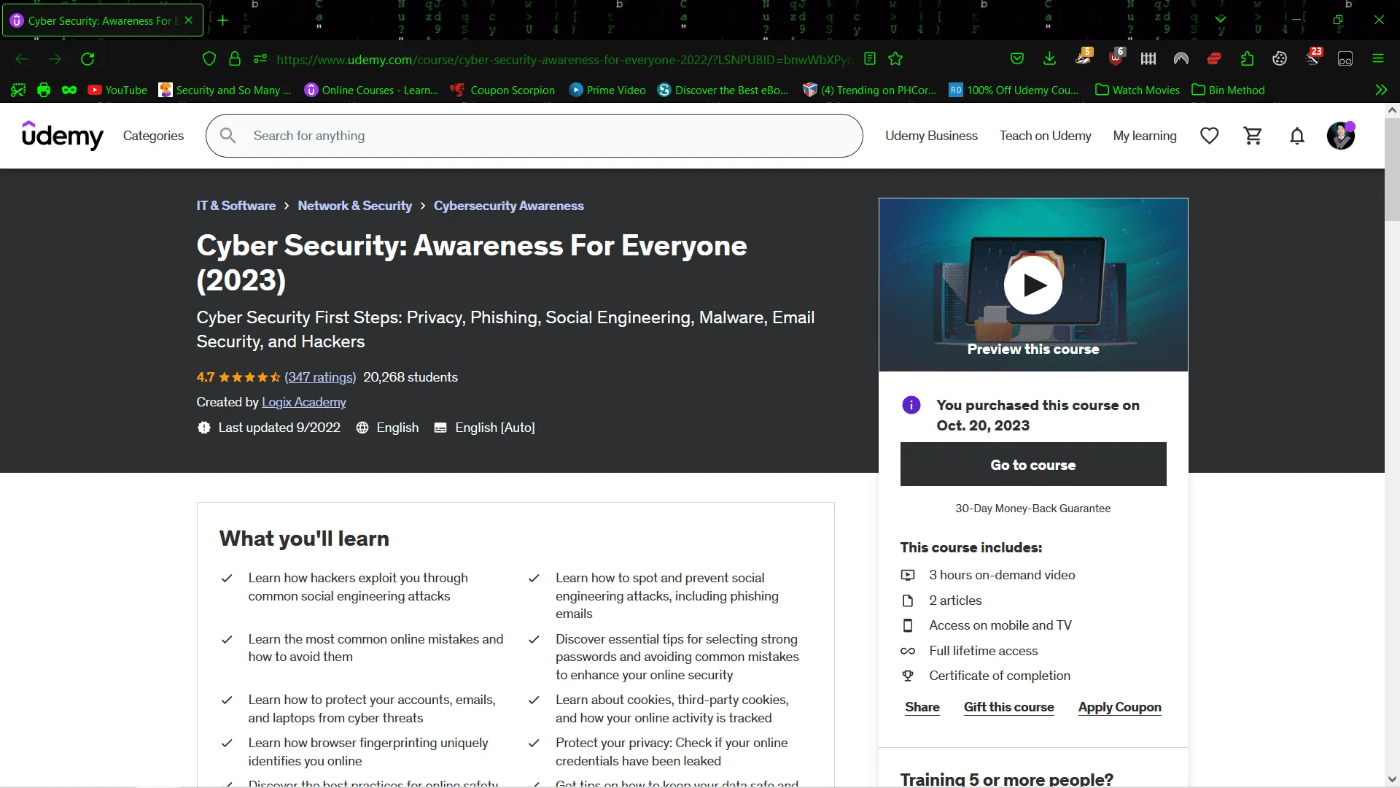This screenshot has height=788, width=1400.
Task: Open a new browser tab
Action: [223, 20]
